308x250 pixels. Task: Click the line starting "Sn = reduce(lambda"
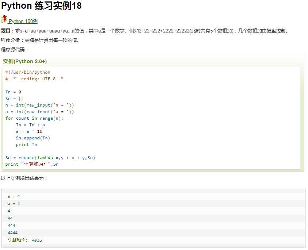[x=50, y=158]
